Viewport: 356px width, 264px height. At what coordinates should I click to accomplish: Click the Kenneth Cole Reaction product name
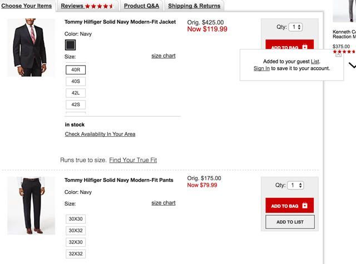click(x=344, y=34)
